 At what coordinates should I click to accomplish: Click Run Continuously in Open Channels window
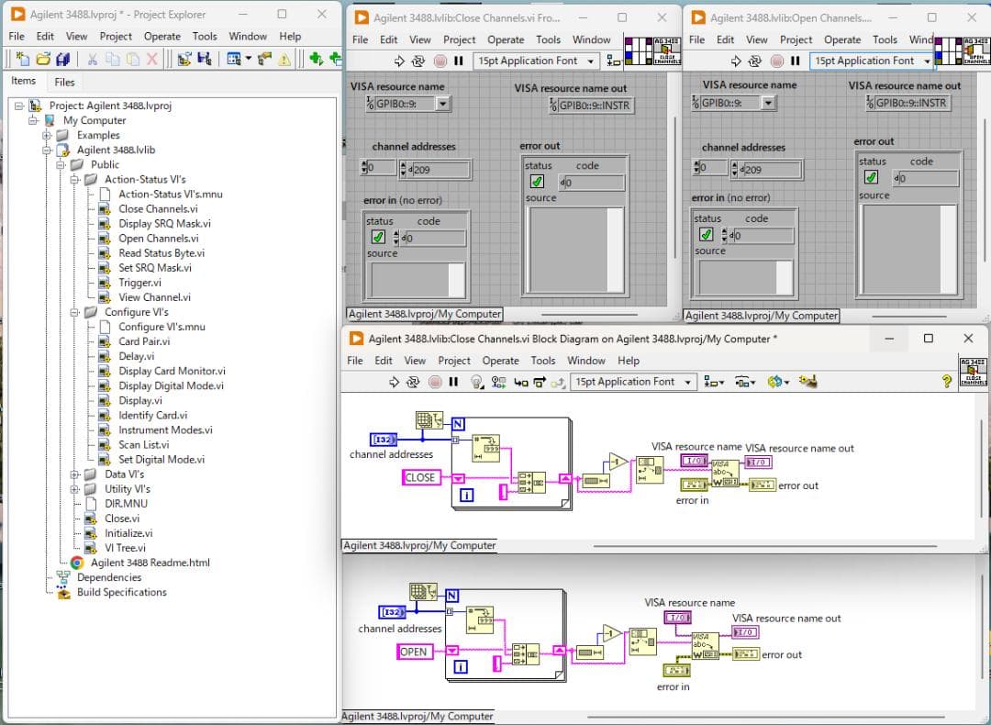pos(754,61)
